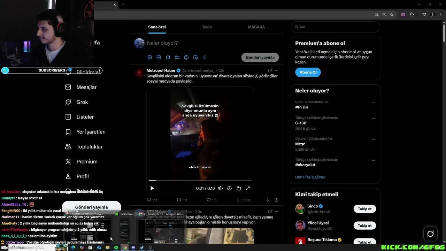Open Chrome media control icon
Image resolution: width=446 pixels, height=251 pixels.
(424, 15)
